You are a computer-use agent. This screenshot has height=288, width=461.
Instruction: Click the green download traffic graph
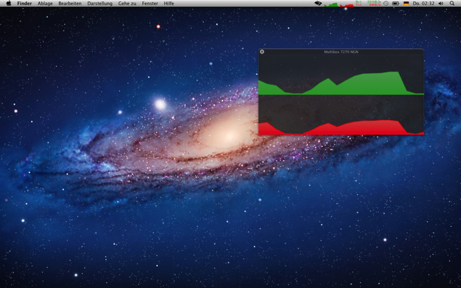pyautogui.click(x=341, y=84)
